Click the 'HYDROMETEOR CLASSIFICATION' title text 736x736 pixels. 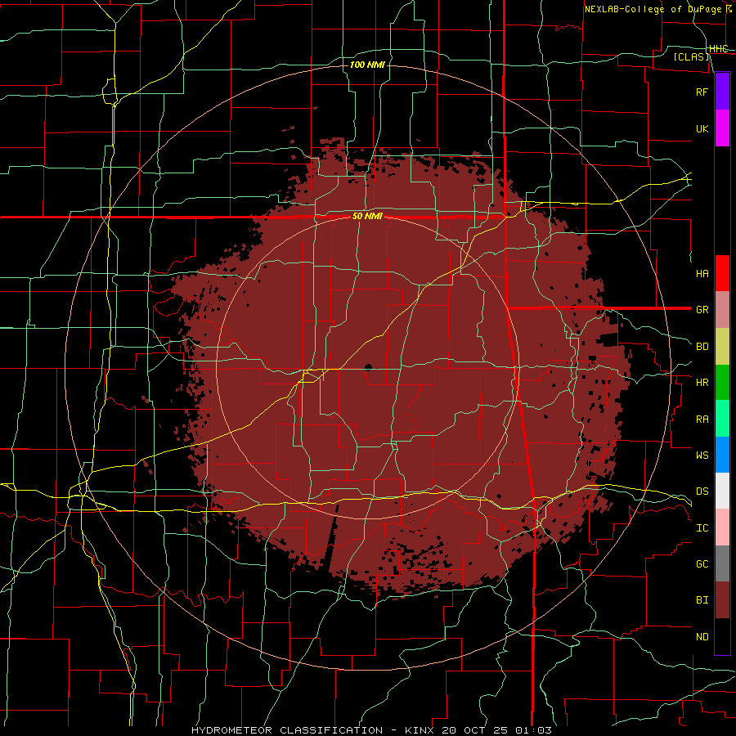pyautogui.click(x=287, y=730)
